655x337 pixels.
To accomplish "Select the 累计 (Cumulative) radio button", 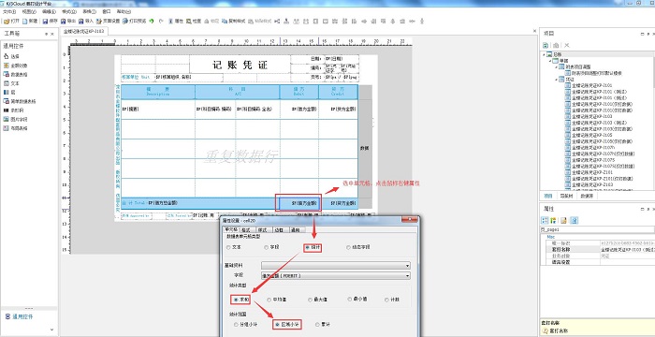I will pyautogui.click(x=324, y=325).
